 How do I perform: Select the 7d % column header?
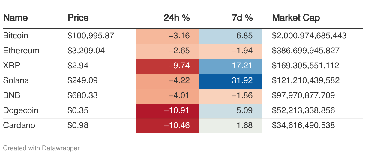point(242,18)
